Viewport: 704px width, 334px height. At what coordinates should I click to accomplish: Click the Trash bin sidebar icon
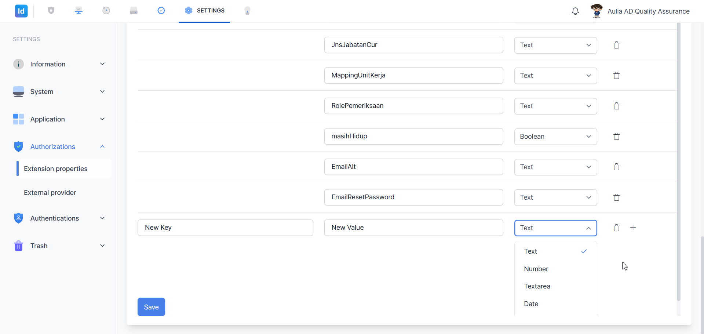coord(18,246)
